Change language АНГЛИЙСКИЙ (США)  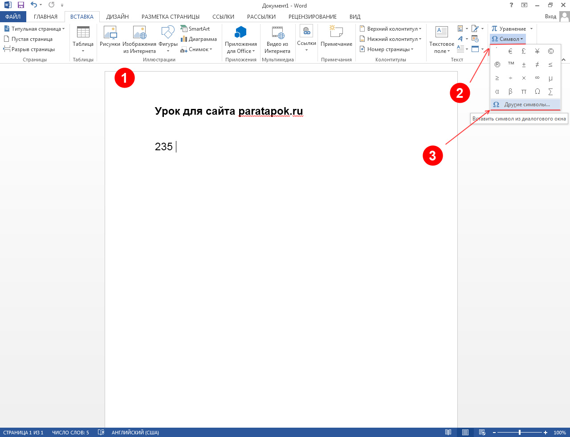[x=135, y=433]
